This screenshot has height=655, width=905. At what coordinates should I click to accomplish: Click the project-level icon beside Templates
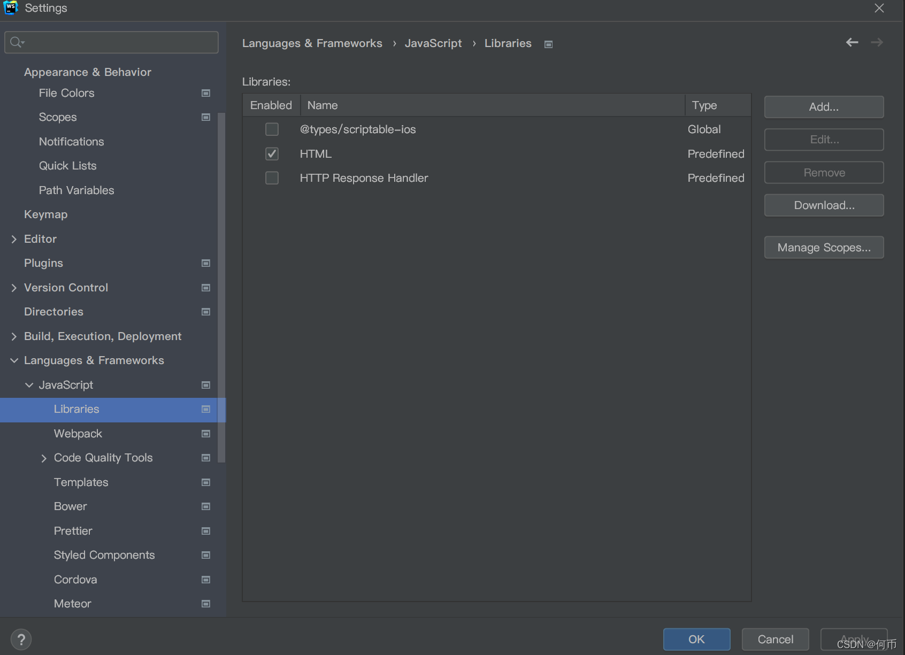[x=205, y=482]
